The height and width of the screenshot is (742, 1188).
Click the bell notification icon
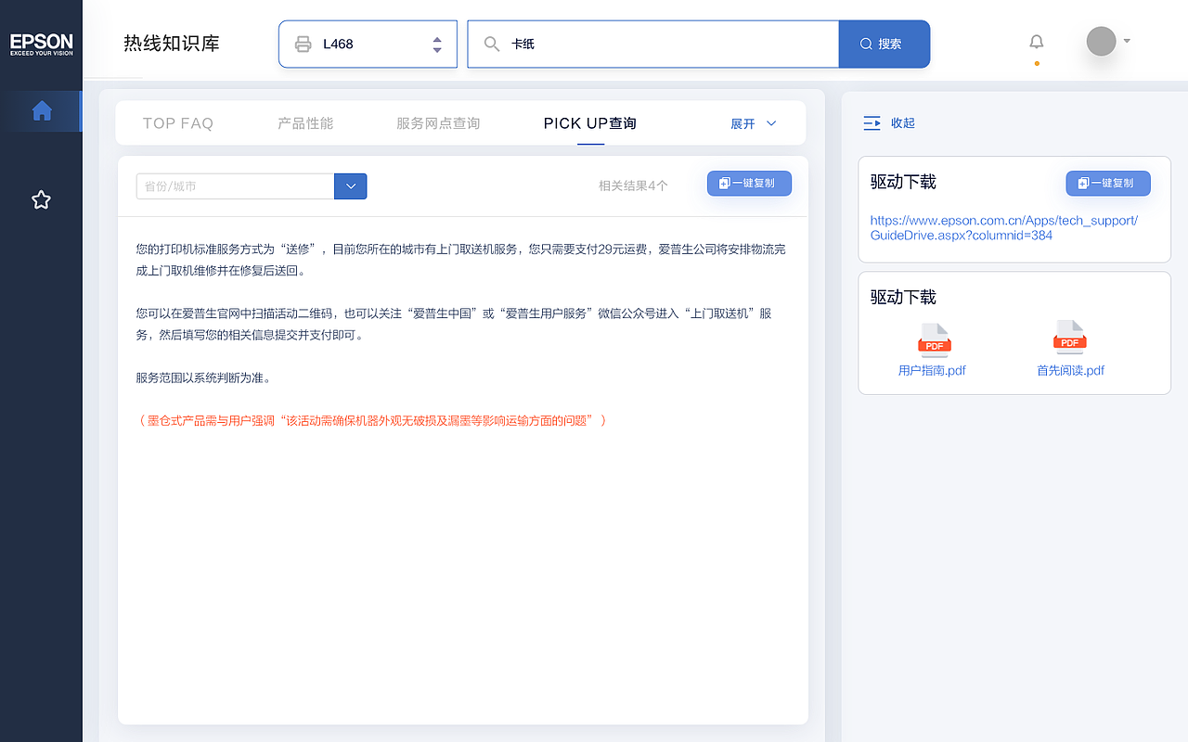1036,42
